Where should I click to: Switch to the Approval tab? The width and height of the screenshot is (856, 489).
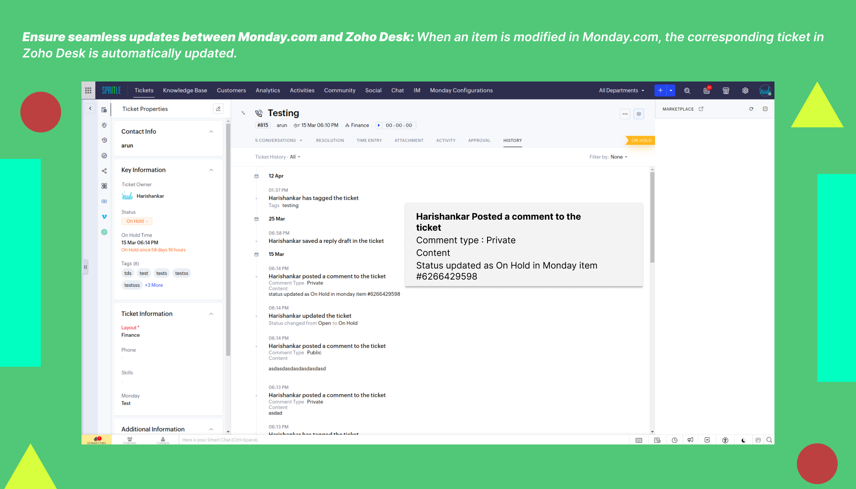[479, 141]
